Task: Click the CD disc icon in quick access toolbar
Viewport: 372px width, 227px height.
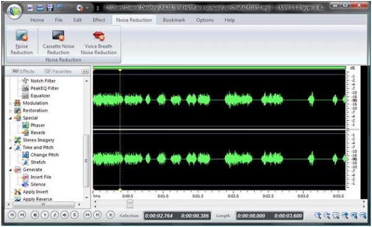Action: point(80,8)
